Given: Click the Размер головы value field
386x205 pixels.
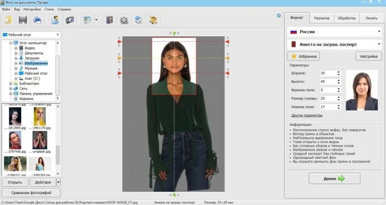Looking at the screenshot, I should 329,98.
